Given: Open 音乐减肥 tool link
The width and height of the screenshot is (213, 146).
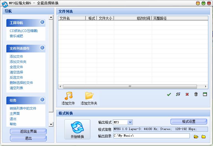Looking at the screenshot, I should [16, 36].
